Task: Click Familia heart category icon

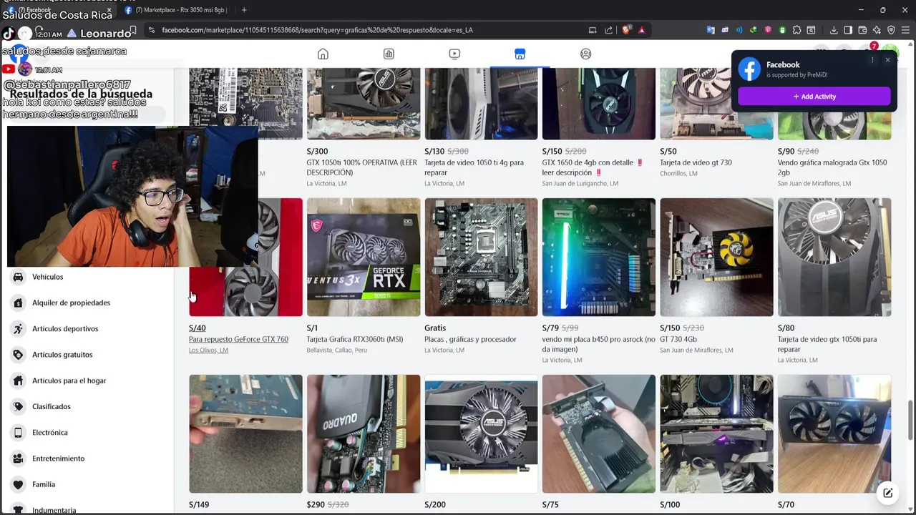Action: click(18, 484)
